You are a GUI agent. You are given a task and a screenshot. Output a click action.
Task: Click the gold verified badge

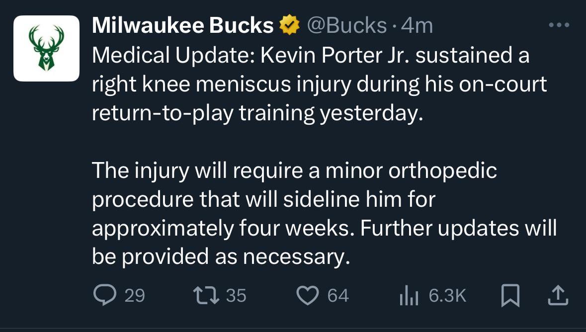[x=289, y=26]
